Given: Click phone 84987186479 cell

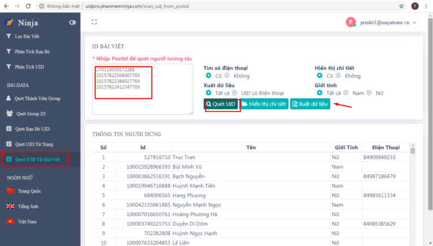Looking at the screenshot, I should pos(379,177).
